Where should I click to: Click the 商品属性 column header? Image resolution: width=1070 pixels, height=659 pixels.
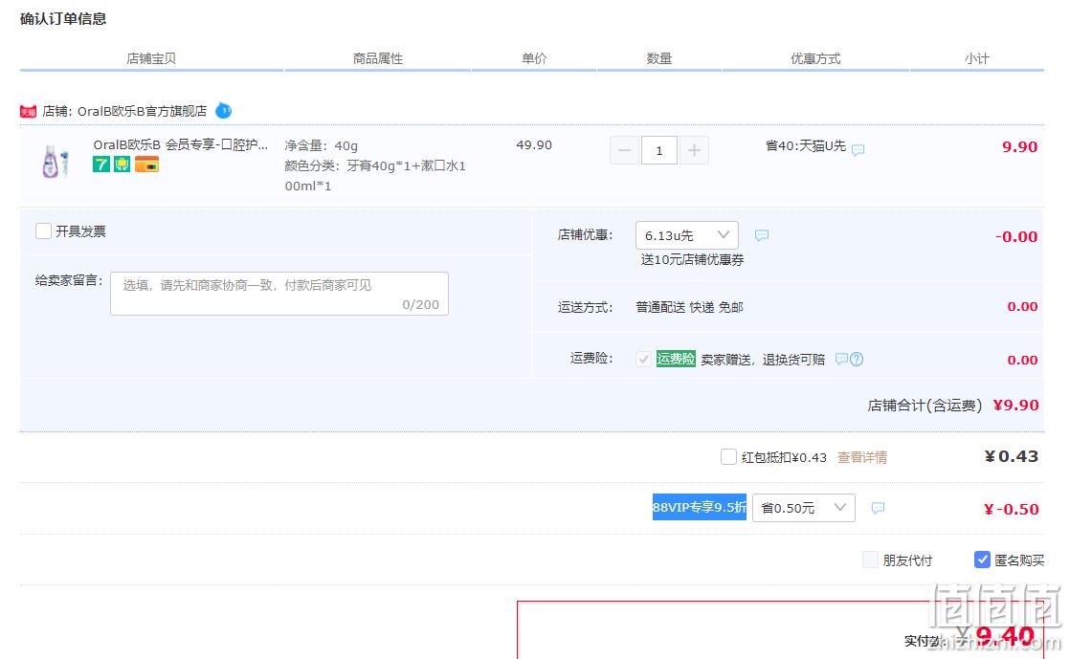click(378, 58)
